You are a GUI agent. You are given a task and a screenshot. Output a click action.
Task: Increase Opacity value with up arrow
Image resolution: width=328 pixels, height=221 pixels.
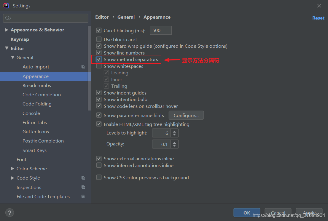pyautogui.click(x=174, y=142)
